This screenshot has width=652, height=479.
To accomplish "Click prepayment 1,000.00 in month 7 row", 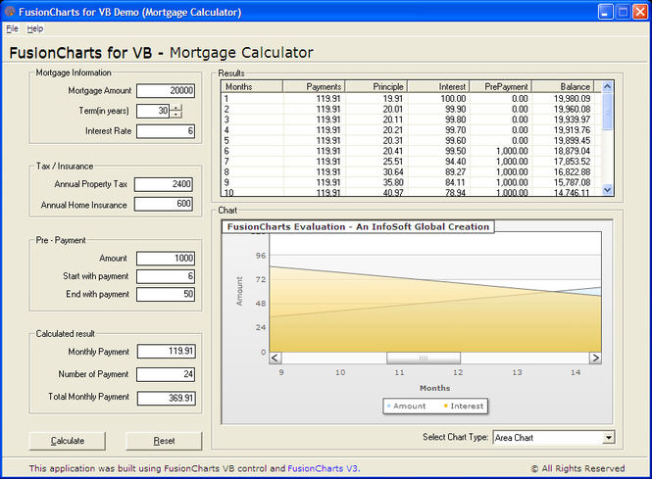I will (x=512, y=162).
